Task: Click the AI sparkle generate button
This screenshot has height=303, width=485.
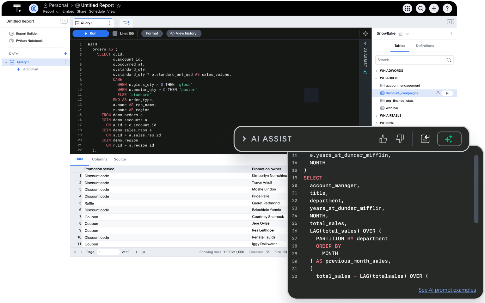Action: tap(449, 139)
